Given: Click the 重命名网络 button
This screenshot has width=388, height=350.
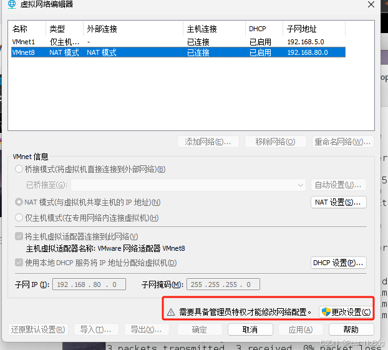Looking at the screenshot, I should (x=342, y=142).
